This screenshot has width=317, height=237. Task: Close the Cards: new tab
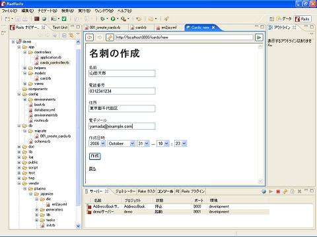(213, 28)
